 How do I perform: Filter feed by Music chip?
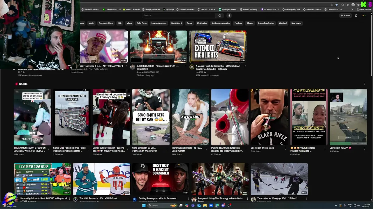(x=91, y=23)
